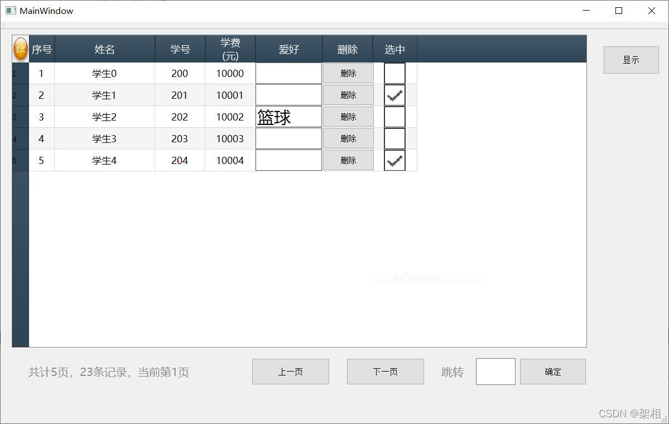Viewport: 669px width, 424px height.
Task: Tick the 选中 checkbox for 学生3
Action: pyautogui.click(x=394, y=138)
